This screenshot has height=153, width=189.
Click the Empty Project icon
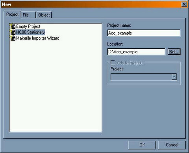[x=13, y=26]
